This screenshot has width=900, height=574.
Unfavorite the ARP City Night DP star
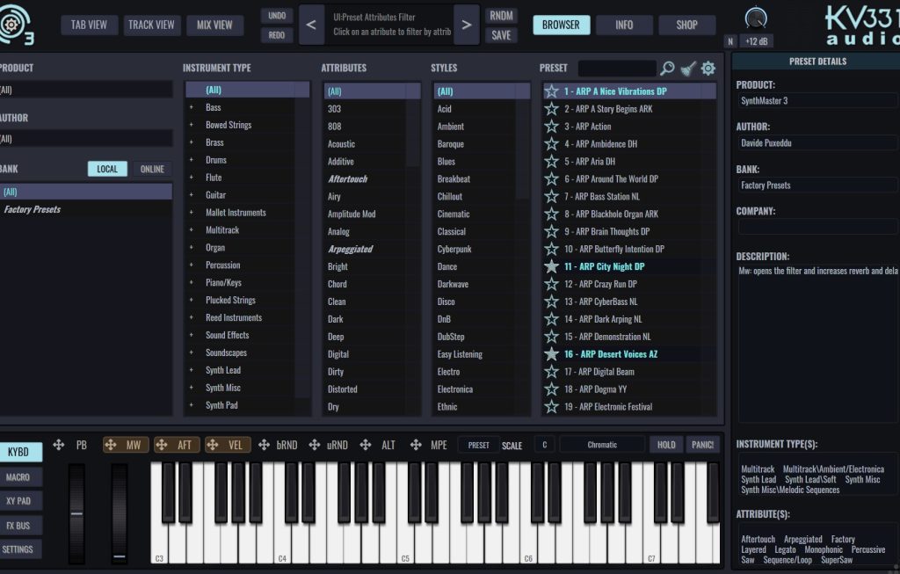pos(551,266)
